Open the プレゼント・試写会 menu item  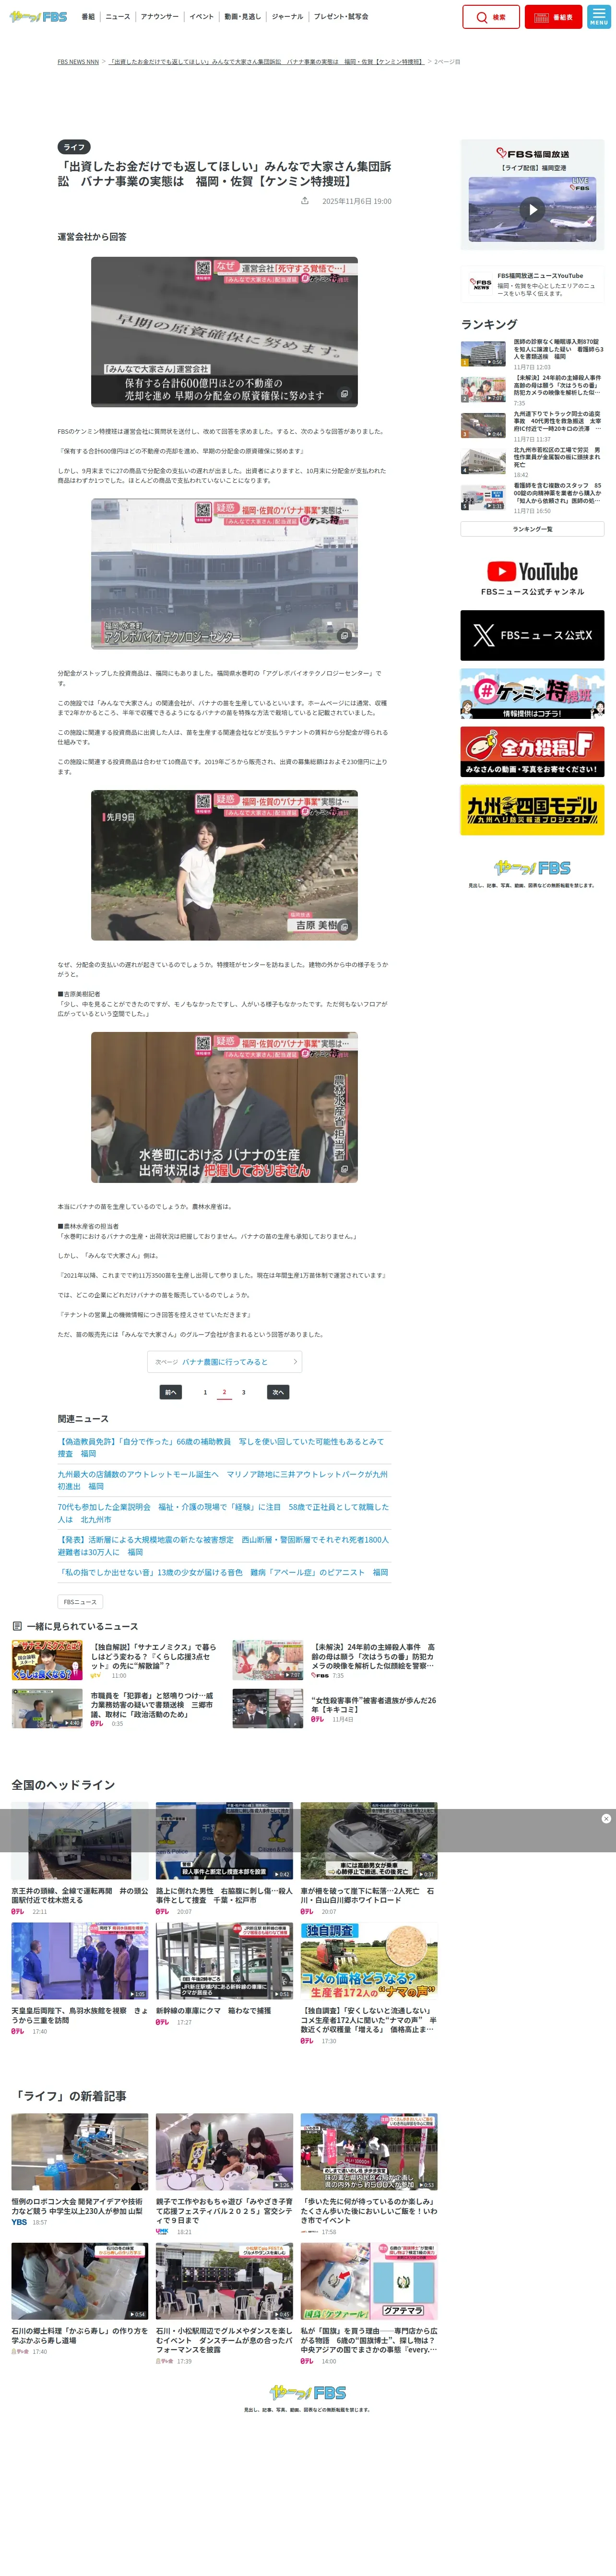[x=342, y=17]
